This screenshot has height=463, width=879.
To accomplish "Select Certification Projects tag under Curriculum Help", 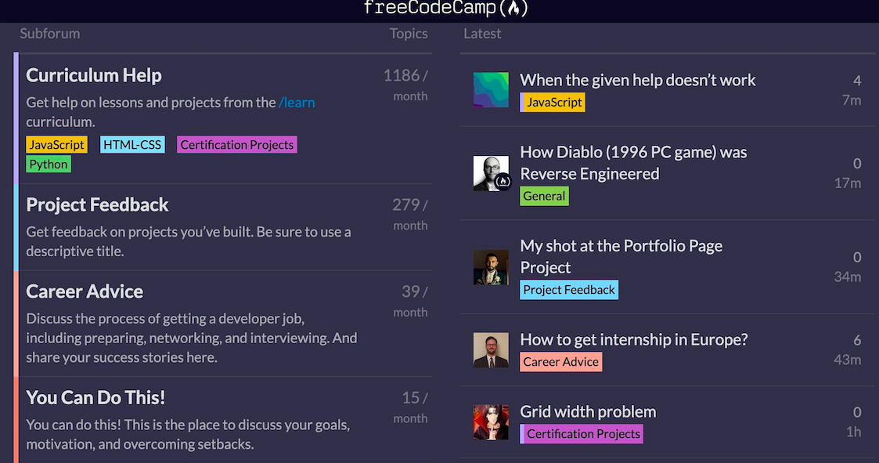I will tap(236, 145).
